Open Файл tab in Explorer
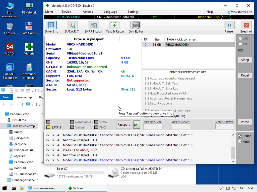The width and height of the screenshot is (257, 192). pos(6,97)
